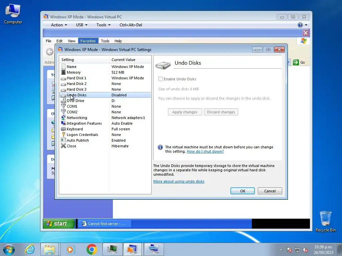The image size is (342, 256).
Task: Select the Keyboard setting
Action: [x=105, y=129]
